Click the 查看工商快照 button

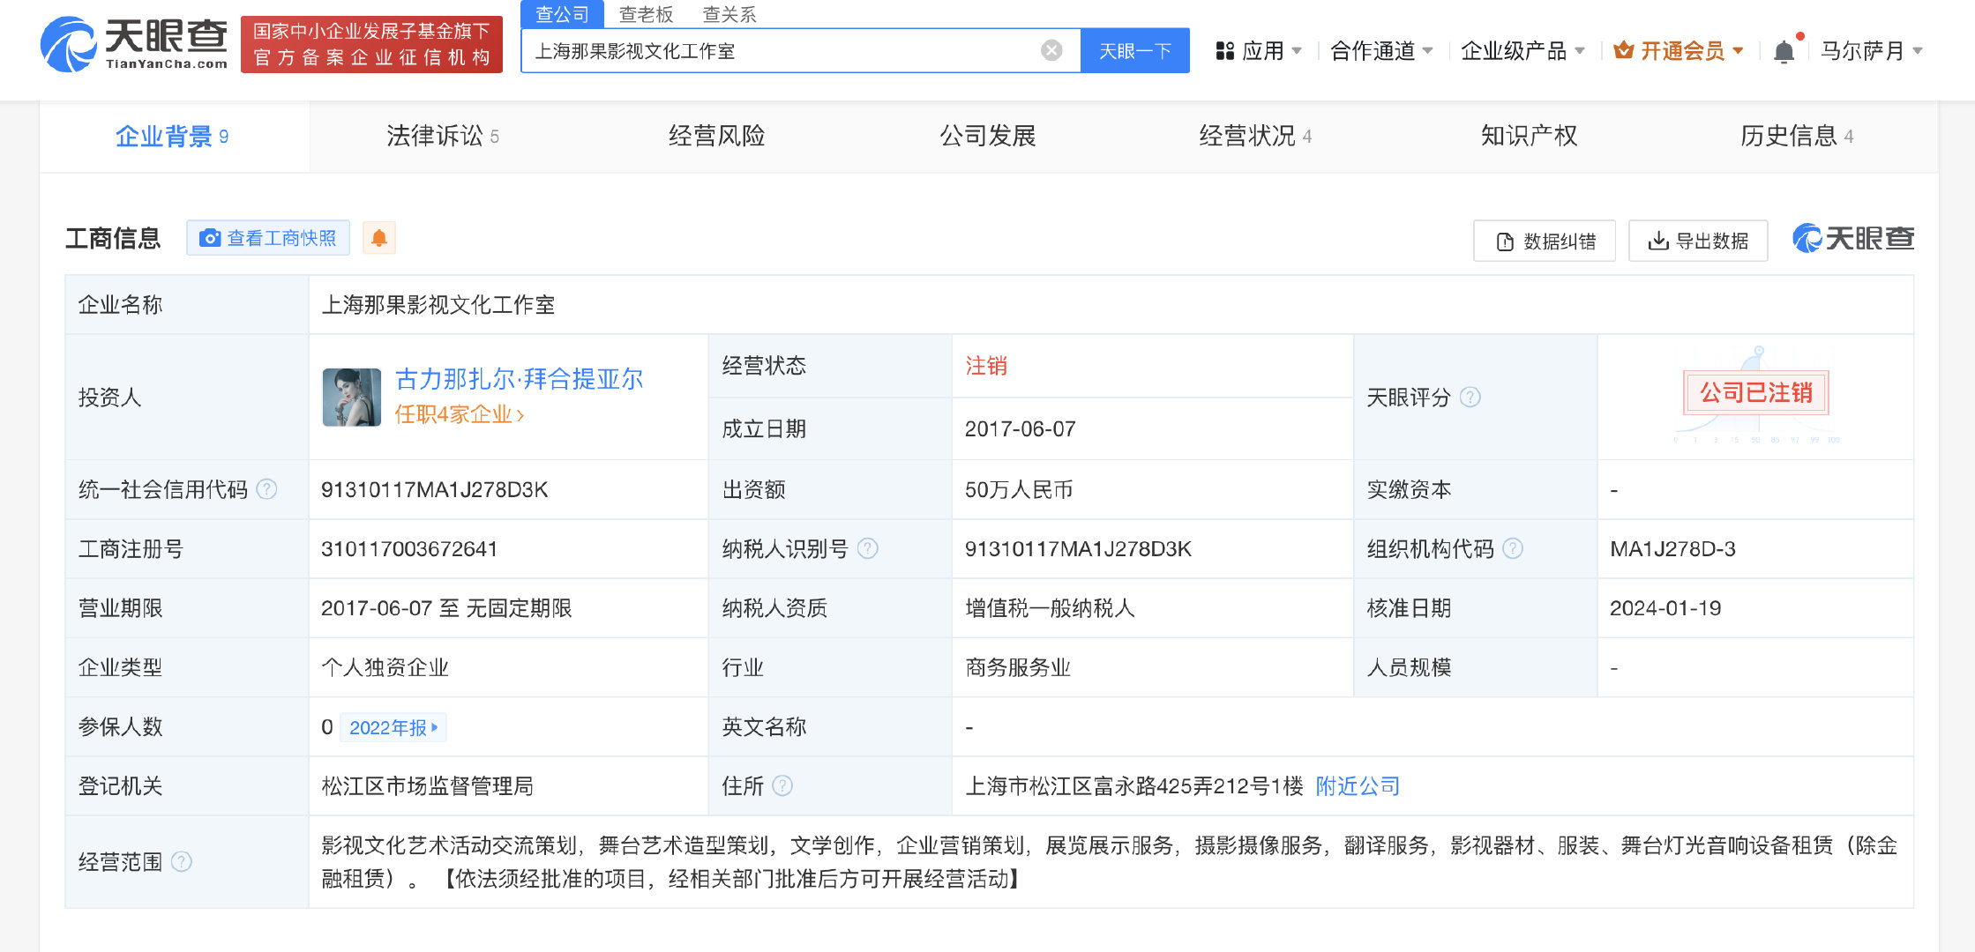coord(268,238)
